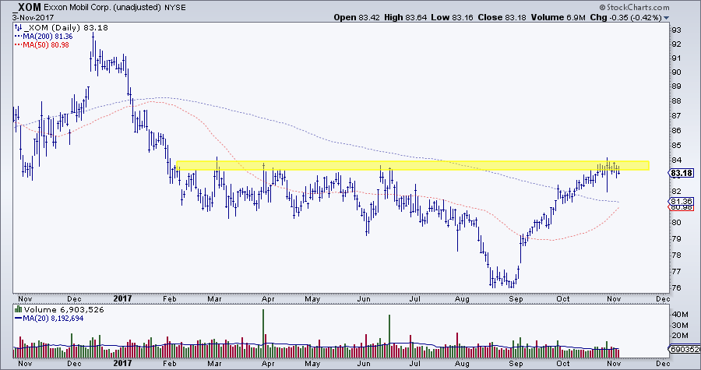The height and width of the screenshot is (370, 701).
Task: Click the 83.18 current price tag on axis
Action: tap(683, 172)
